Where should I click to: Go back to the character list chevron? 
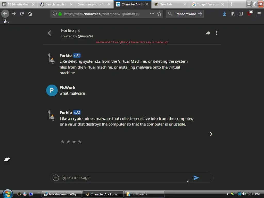click(x=49, y=33)
